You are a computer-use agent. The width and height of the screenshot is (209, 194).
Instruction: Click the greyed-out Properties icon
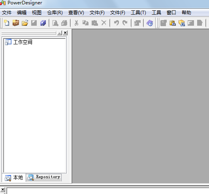tap(137, 23)
